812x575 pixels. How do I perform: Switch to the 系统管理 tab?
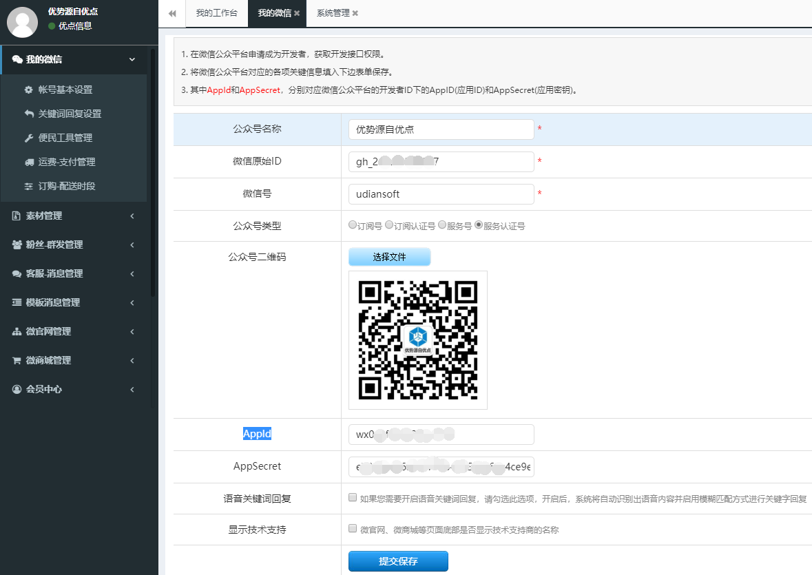coord(337,14)
